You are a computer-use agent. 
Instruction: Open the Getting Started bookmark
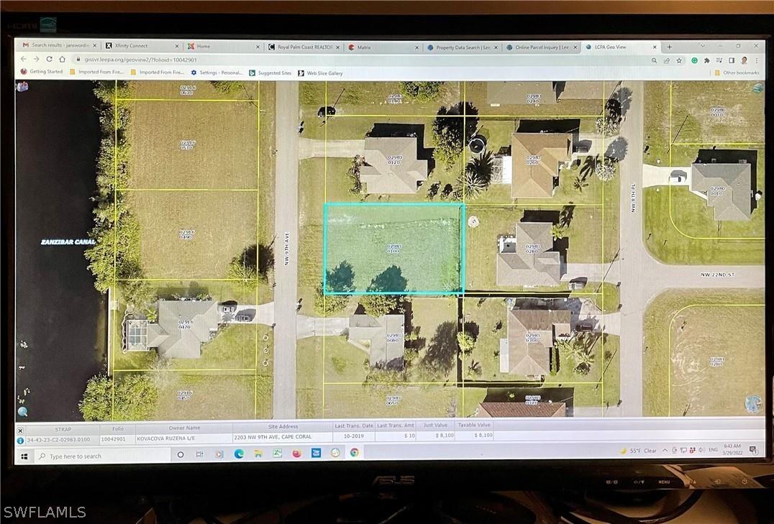coord(42,72)
